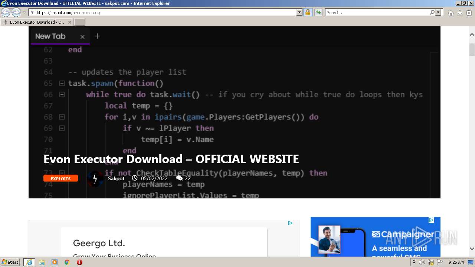475x267 pixels.
Task: Click the network tray icon
Action: (x=431, y=262)
